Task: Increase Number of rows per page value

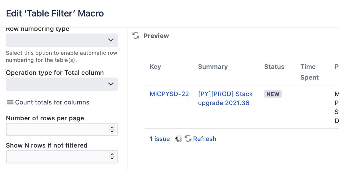Action: point(112,127)
